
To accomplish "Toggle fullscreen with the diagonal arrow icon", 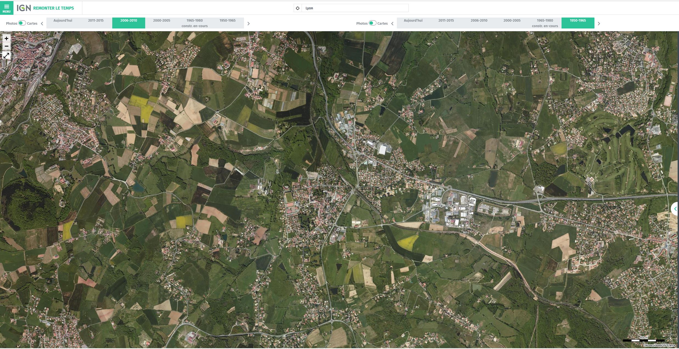I will tap(6, 56).
